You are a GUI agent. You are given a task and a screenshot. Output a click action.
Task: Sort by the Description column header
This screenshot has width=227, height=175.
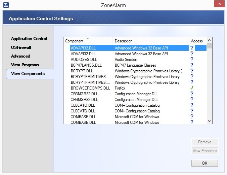tap(151, 41)
